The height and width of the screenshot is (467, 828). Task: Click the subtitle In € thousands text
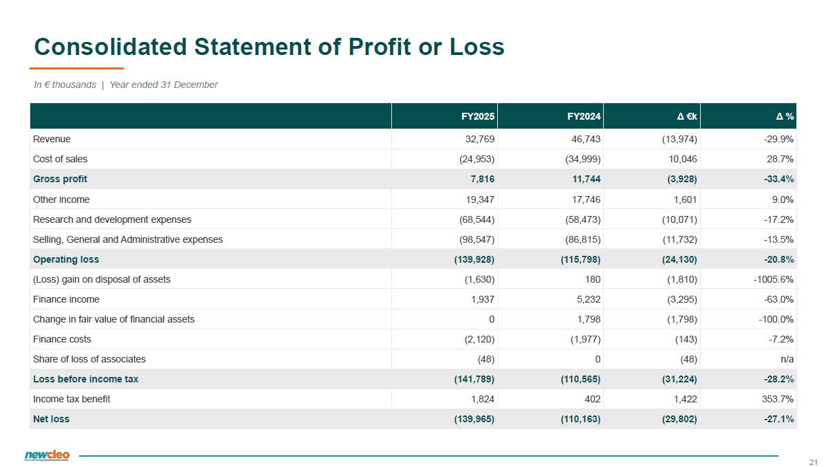65,85
